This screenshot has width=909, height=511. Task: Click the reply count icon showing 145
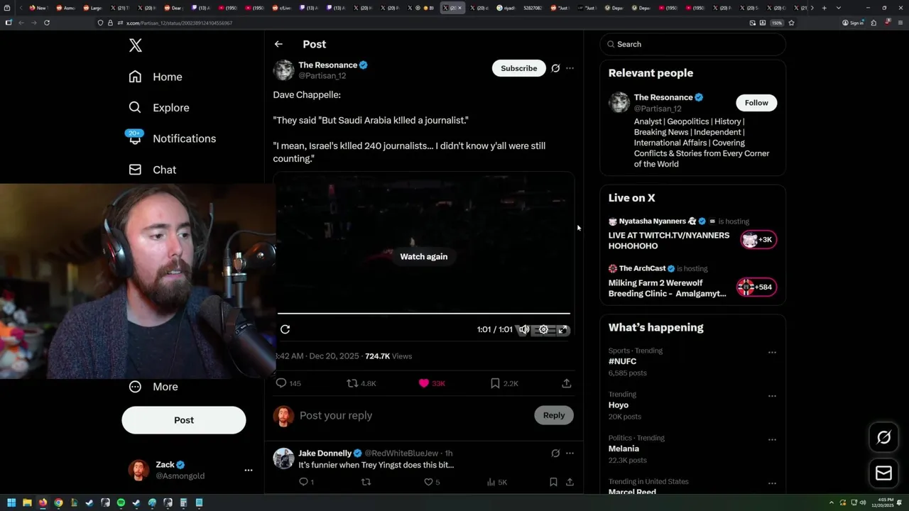coord(288,383)
